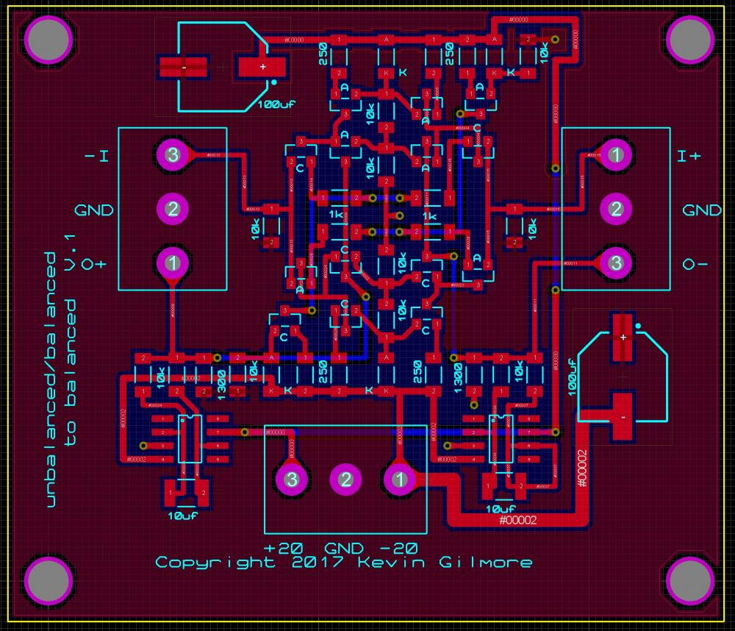Viewport: 735px width, 631px height.
Task: Click pad 2 next to right GND label
Action: (x=616, y=209)
